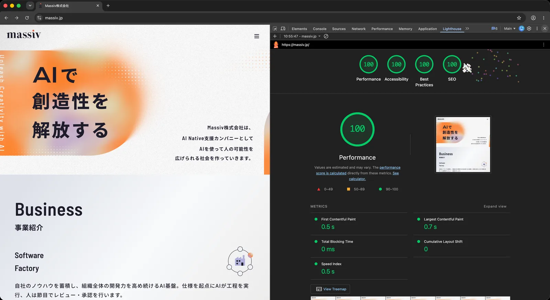
Task: Click Largest Contentful Paint metric value 0.7 s
Action: (430, 227)
